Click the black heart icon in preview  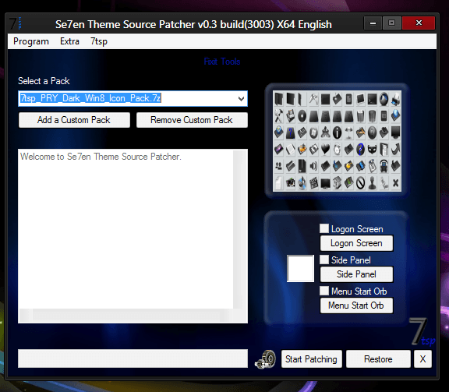click(325, 149)
